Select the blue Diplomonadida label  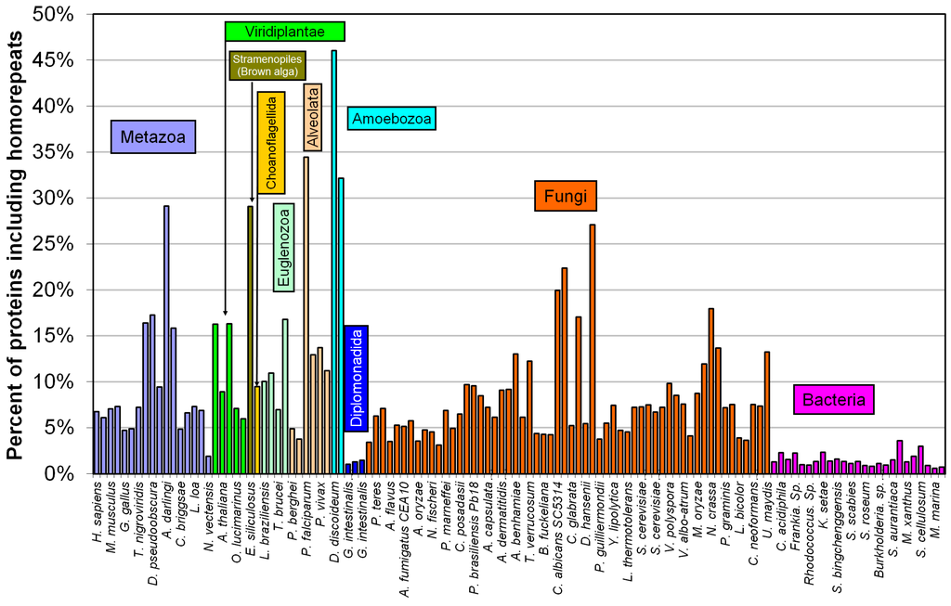[356, 377]
